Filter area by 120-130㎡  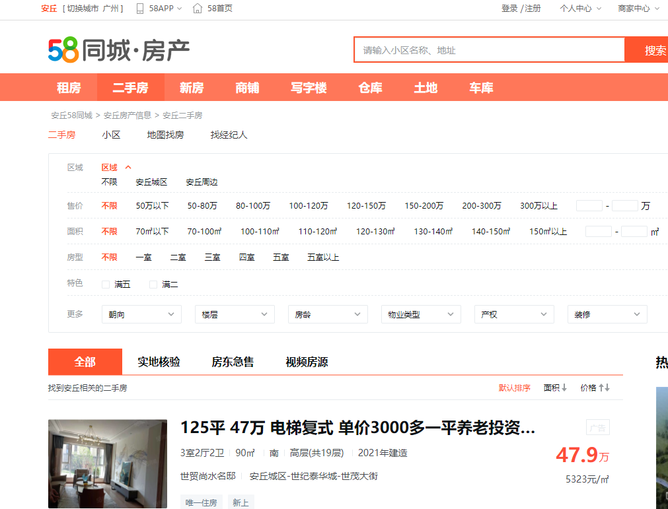click(x=375, y=232)
